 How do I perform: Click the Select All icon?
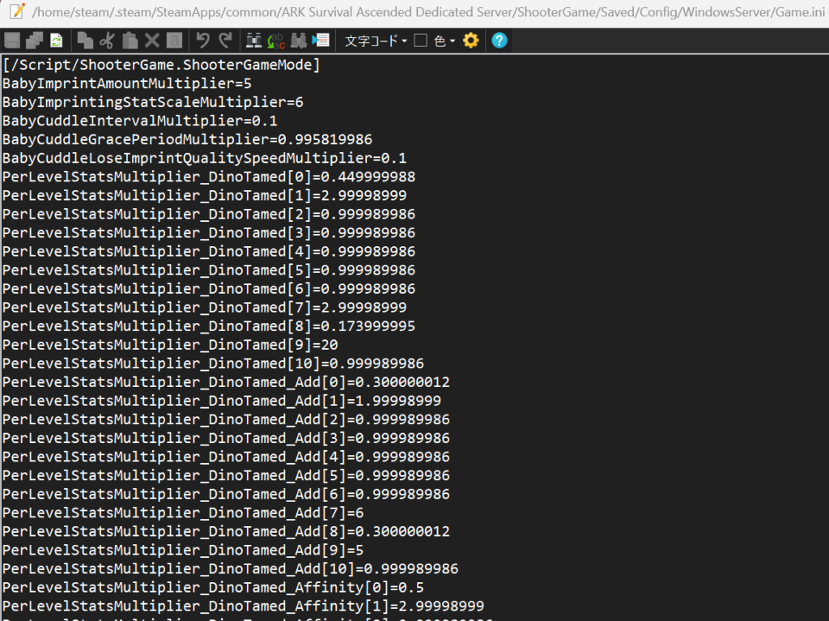(173, 40)
